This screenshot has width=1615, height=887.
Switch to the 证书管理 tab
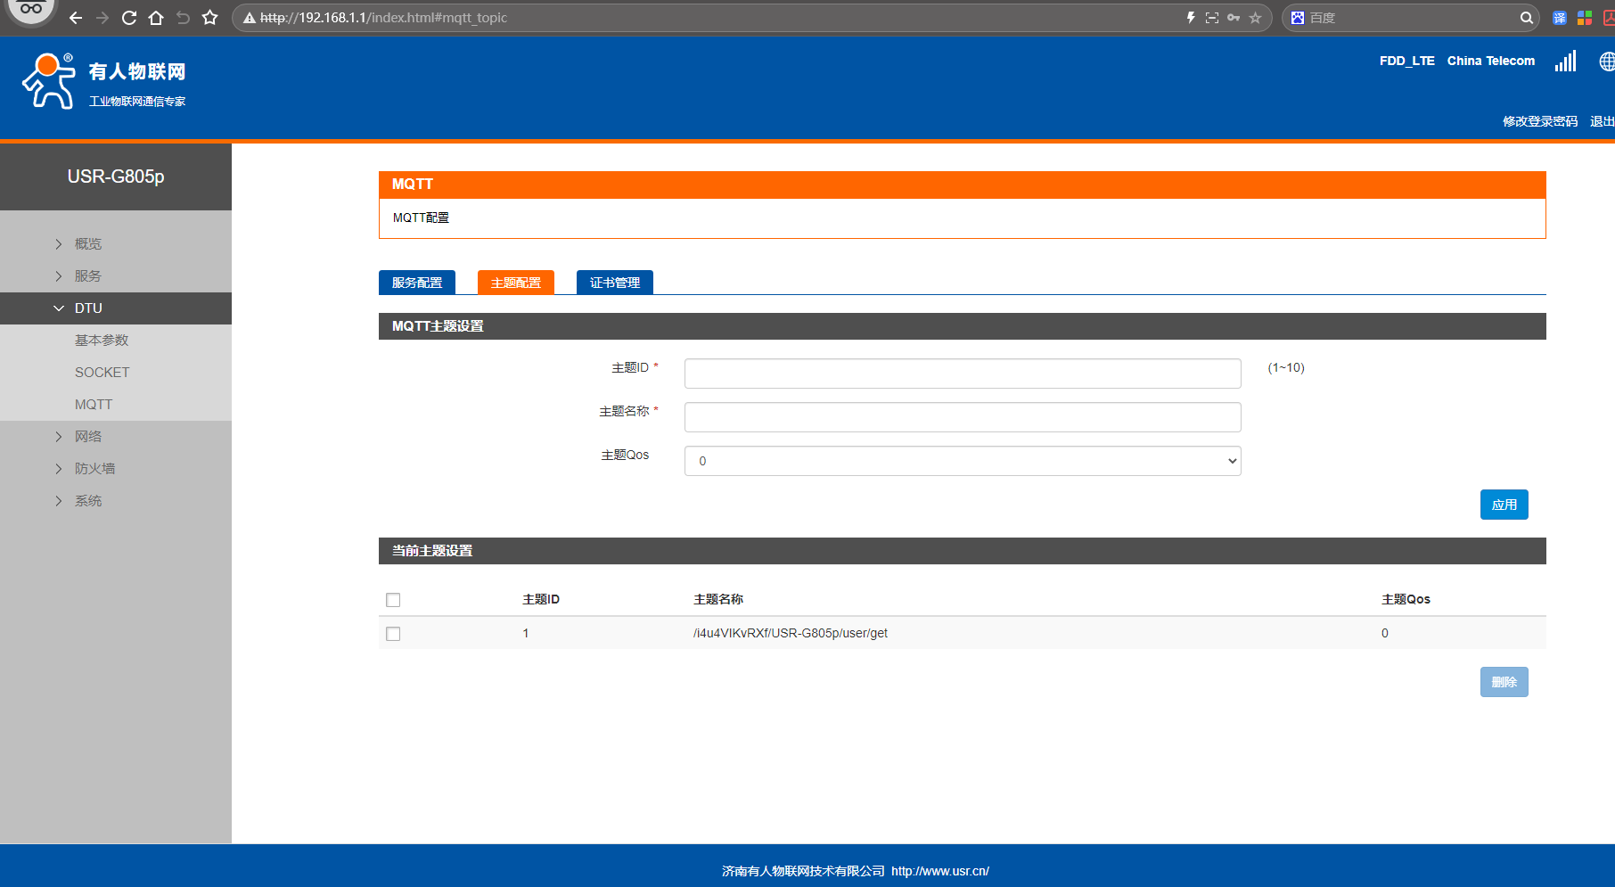pos(614,283)
